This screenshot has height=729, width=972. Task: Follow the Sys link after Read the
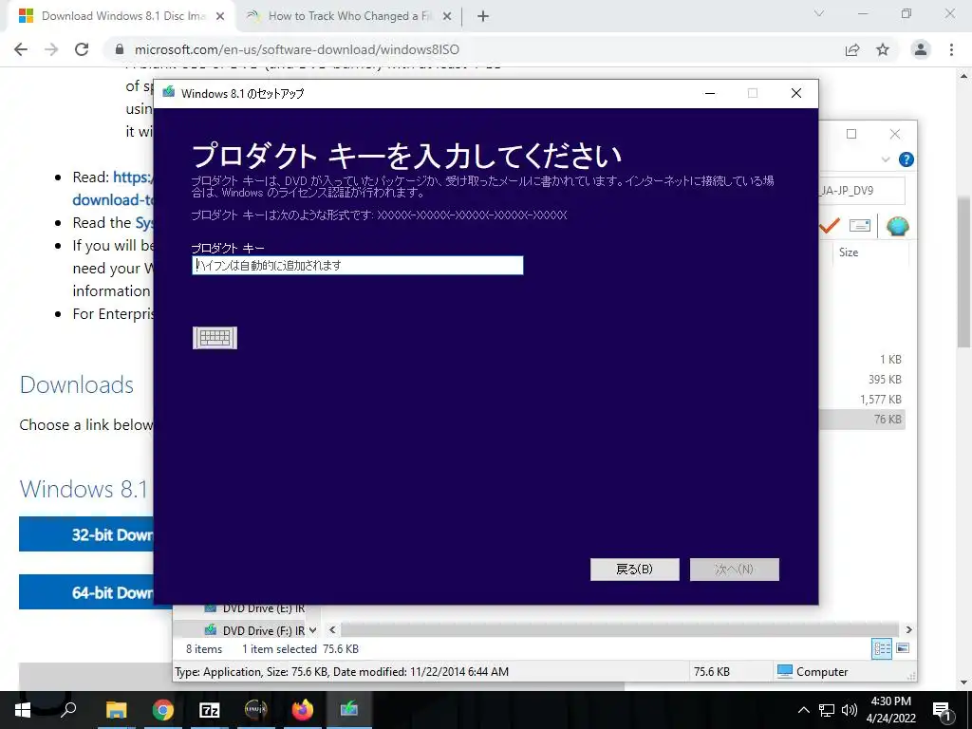[x=144, y=222]
